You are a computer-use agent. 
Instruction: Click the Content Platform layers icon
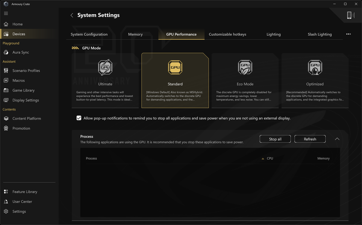pyautogui.click(x=6, y=118)
